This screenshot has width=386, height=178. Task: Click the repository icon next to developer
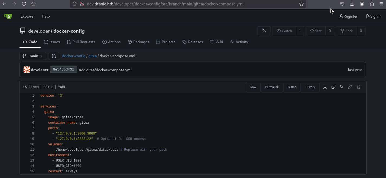23,31
